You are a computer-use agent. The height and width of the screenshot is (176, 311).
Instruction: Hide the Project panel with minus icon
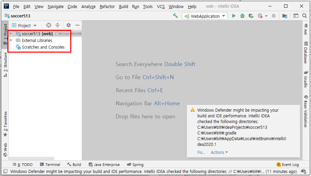click(x=77, y=25)
